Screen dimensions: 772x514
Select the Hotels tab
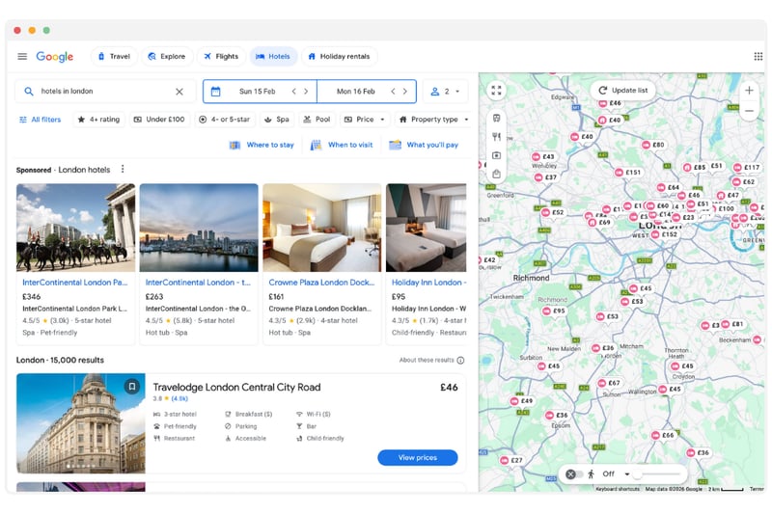[273, 56]
